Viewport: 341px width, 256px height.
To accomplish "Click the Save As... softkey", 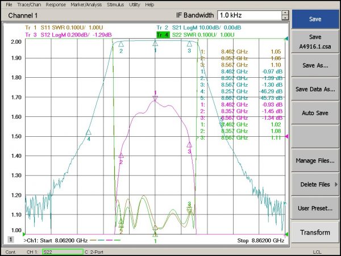I will pyautogui.click(x=315, y=65).
